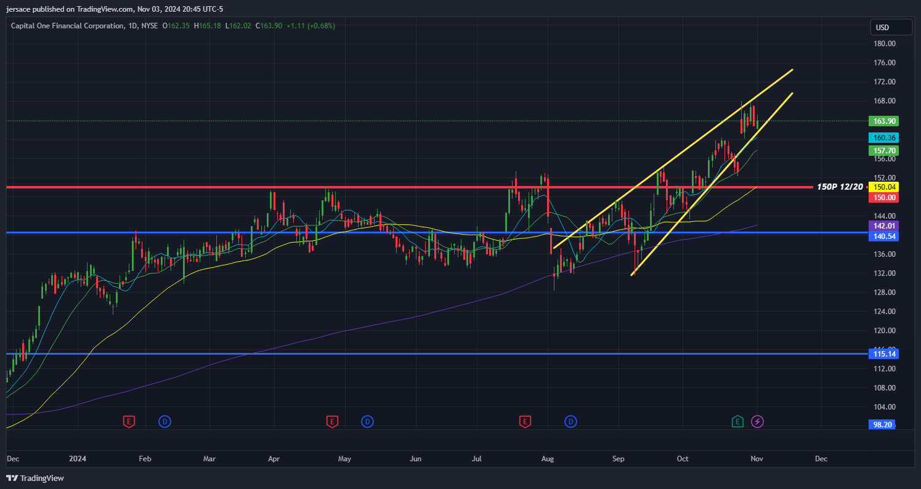Image resolution: width=921 pixels, height=489 pixels.
Task: Click the 112.00 price axis label
Action: [883, 369]
